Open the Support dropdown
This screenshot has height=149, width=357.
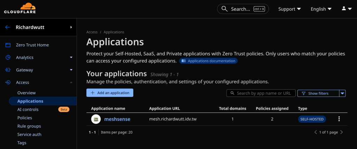[x=289, y=9]
